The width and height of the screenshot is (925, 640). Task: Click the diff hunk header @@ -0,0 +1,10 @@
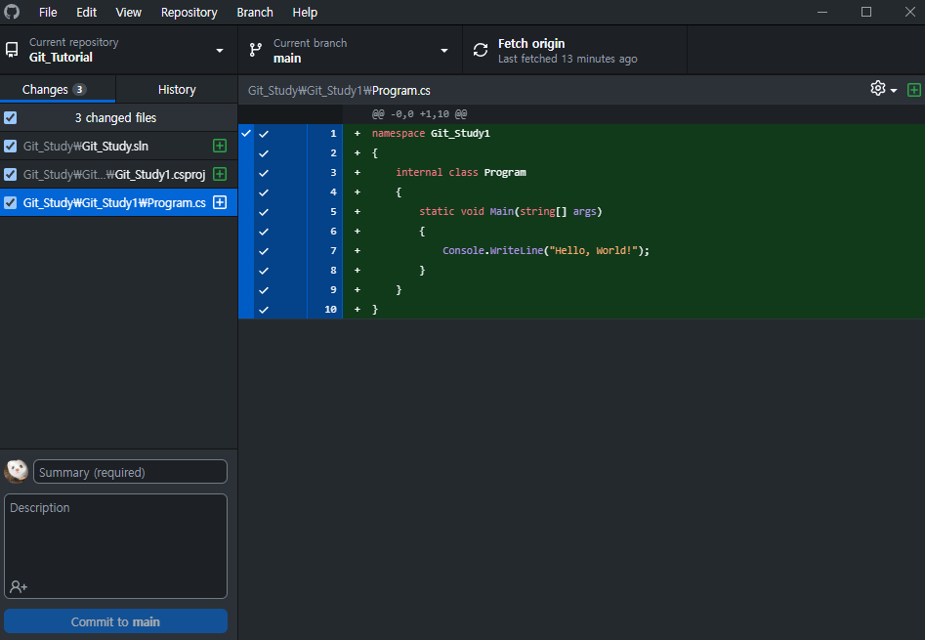(x=419, y=114)
